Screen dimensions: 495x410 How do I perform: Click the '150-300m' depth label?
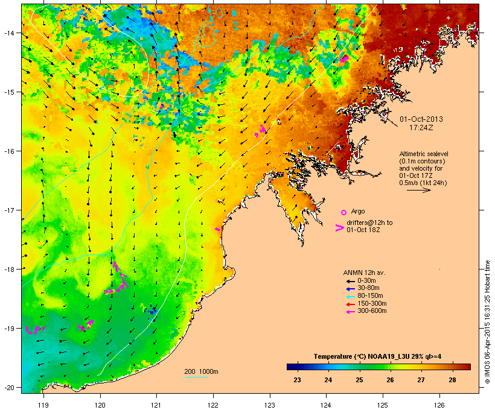(372, 304)
